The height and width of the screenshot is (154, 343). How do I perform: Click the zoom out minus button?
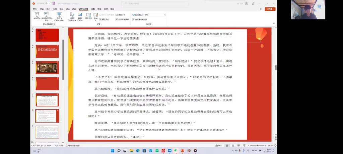pos(249,146)
